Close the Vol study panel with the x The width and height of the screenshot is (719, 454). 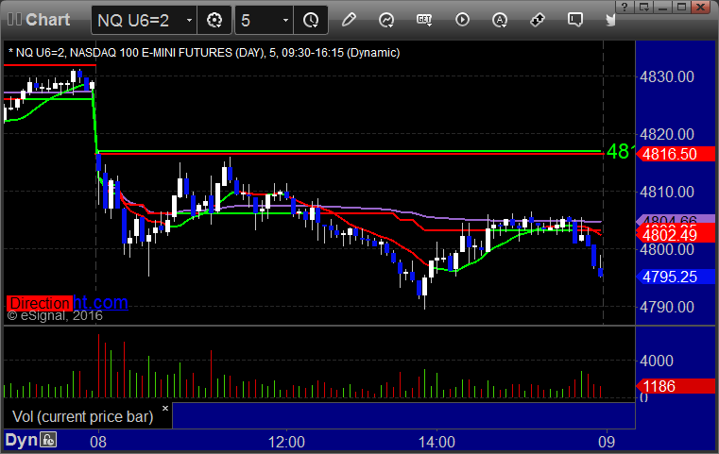point(165,408)
